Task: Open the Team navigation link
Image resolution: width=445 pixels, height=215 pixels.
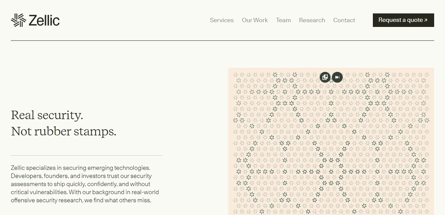Action: point(283,20)
